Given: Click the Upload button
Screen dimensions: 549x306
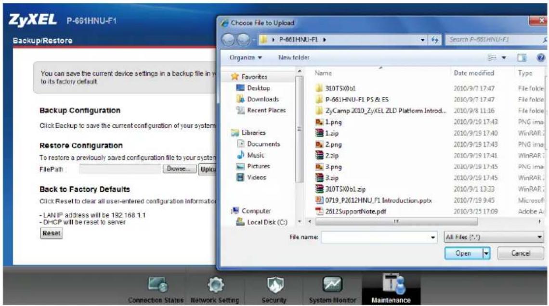Looking at the screenshot, I should pyautogui.click(x=208, y=169).
